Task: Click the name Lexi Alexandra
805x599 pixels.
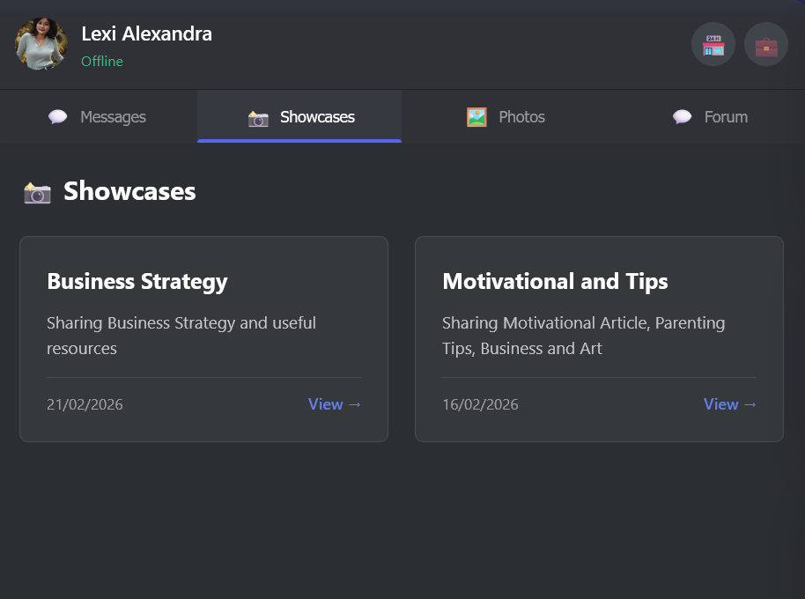Action: pyautogui.click(x=146, y=33)
